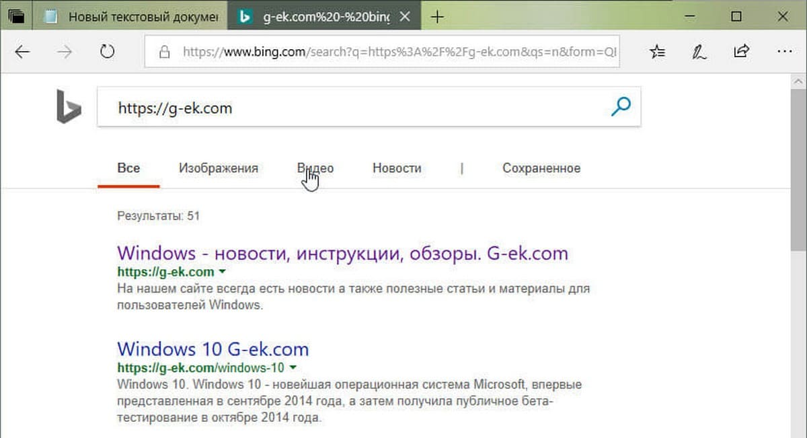Click the notepad icon of first tab
The height and width of the screenshot is (438, 807).
(x=50, y=17)
